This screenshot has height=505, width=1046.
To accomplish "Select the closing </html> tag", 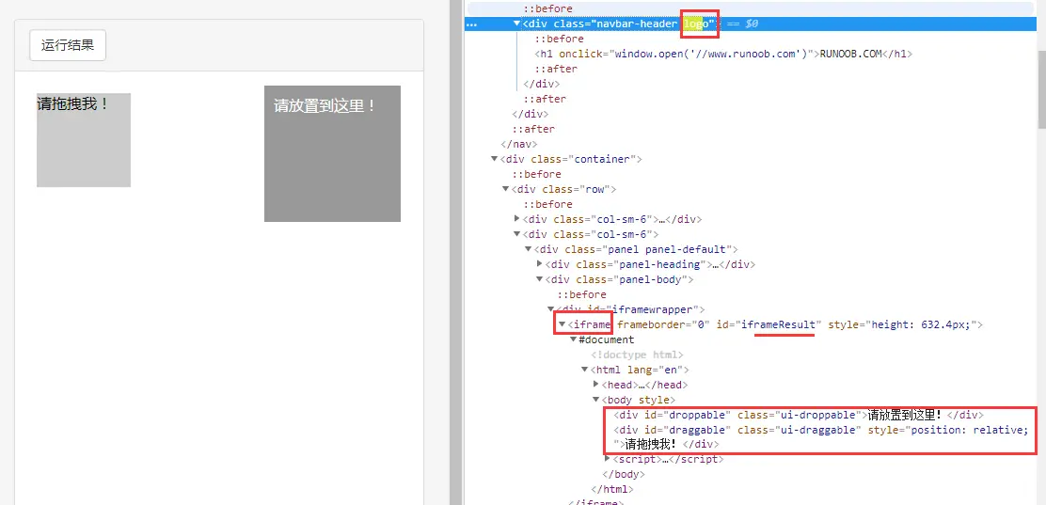I will 612,490.
